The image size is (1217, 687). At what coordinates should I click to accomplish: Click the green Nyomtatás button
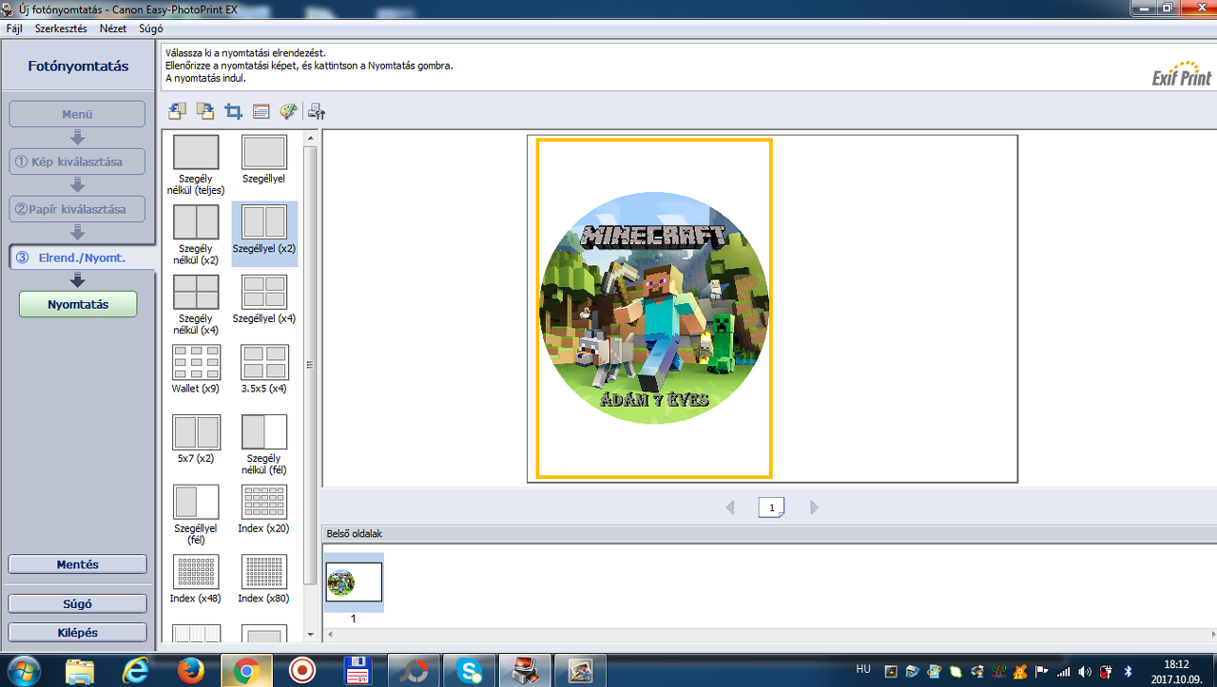[x=78, y=304]
